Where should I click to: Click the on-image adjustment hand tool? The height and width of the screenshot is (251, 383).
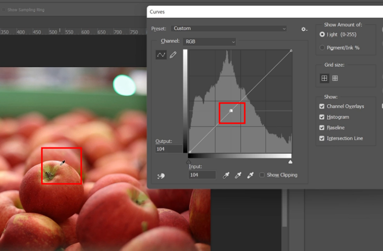[161, 176]
